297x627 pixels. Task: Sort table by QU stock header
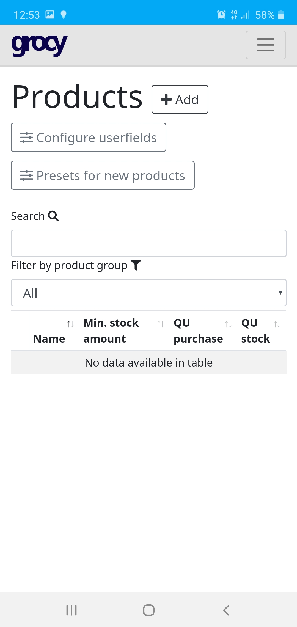[x=255, y=331]
